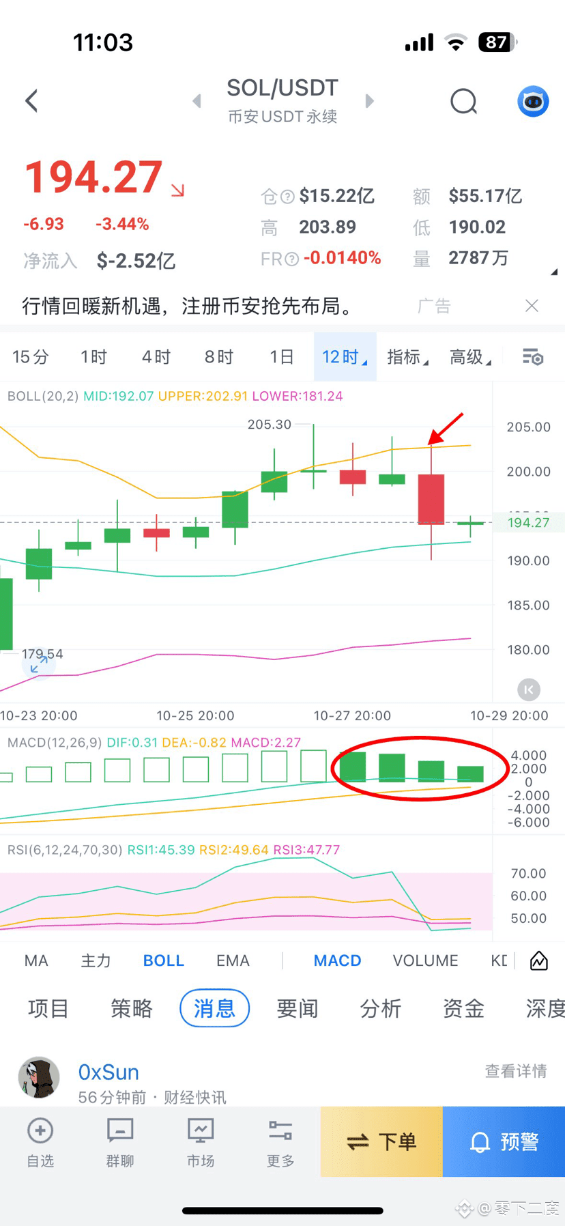
Task: Tap the 179.54 low price label
Action: click(x=42, y=654)
